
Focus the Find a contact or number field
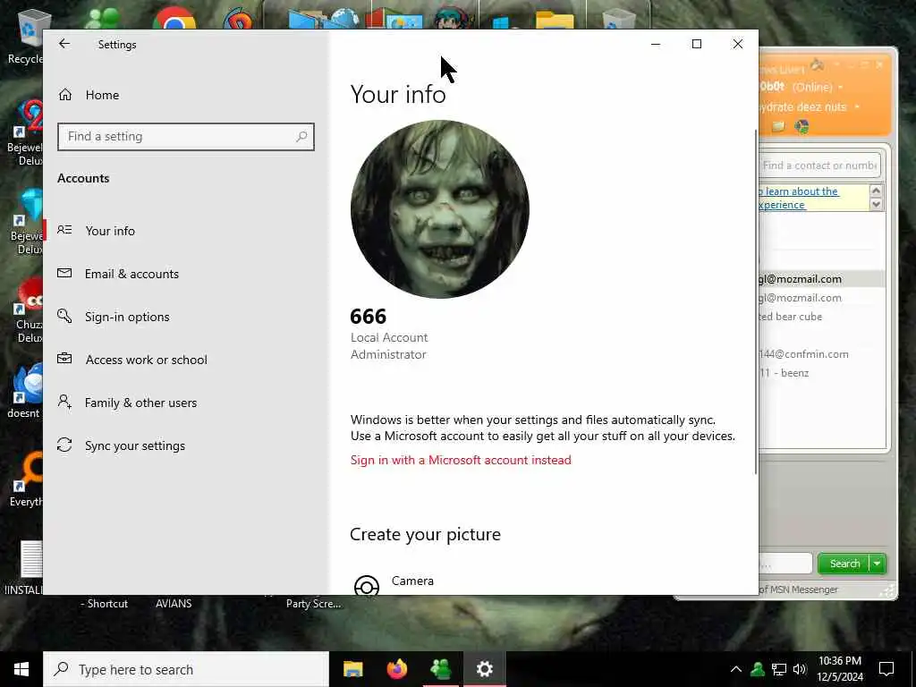tap(819, 165)
